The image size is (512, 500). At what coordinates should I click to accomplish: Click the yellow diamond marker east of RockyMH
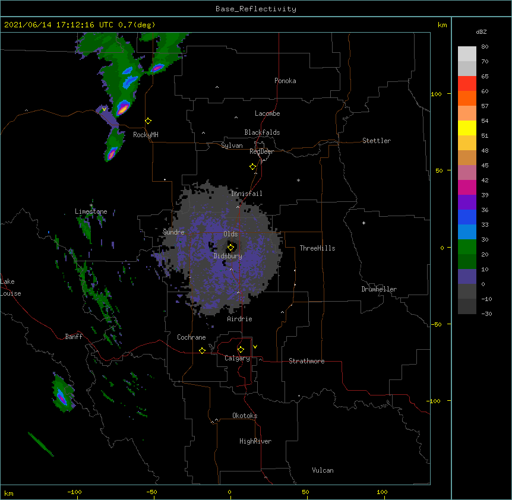(148, 121)
